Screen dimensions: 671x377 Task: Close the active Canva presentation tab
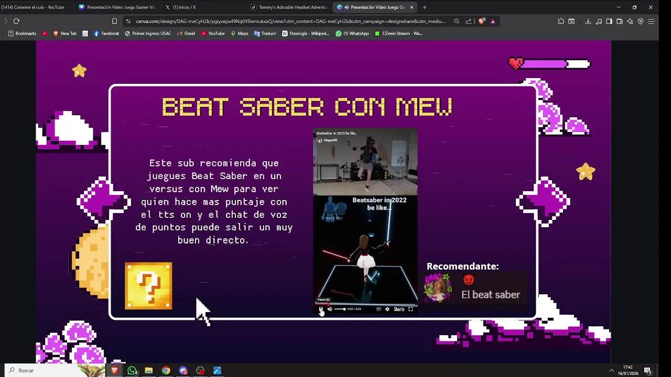click(x=412, y=7)
